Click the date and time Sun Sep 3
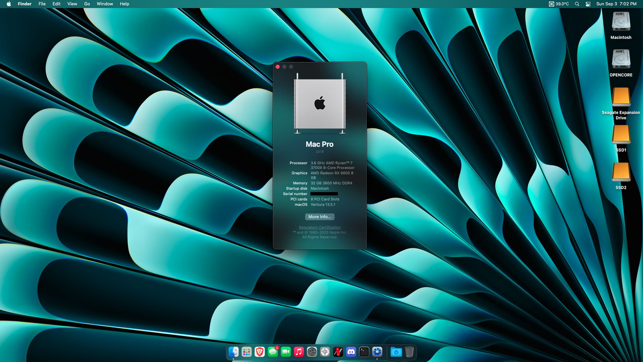 tap(617, 4)
